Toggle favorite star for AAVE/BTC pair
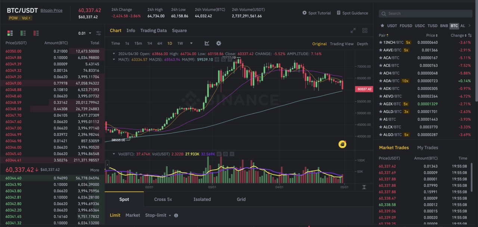The width and height of the screenshot is (478, 227). click(x=381, y=50)
